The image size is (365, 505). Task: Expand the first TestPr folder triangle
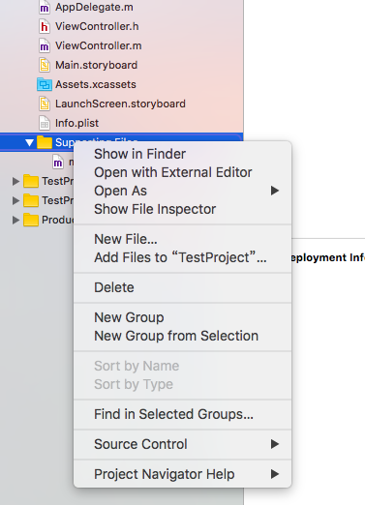[15, 181]
